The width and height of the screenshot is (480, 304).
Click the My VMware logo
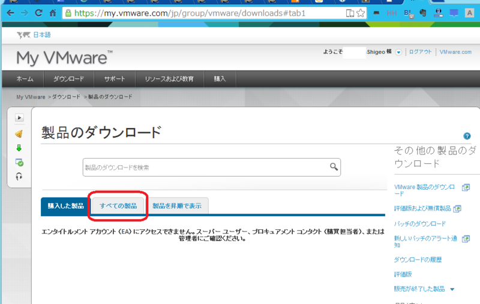click(x=65, y=57)
